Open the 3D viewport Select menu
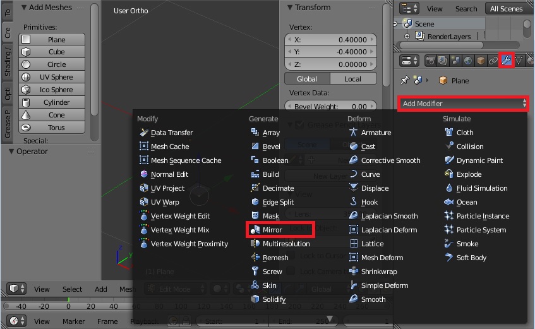535x329 pixels. (73, 289)
